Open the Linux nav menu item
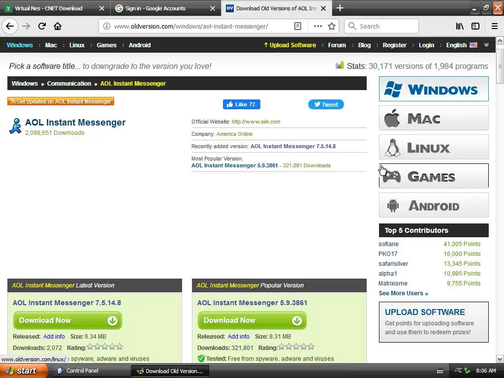The width and height of the screenshot is (504, 378). (77, 45)
